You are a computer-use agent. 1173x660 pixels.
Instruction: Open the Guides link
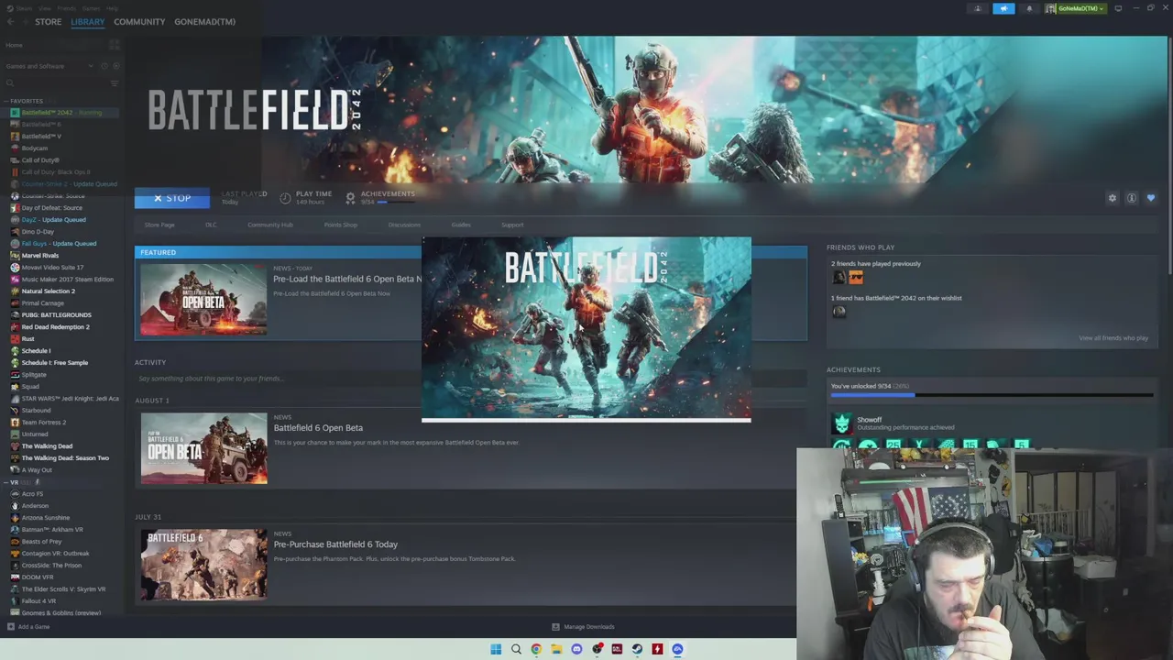461,225
